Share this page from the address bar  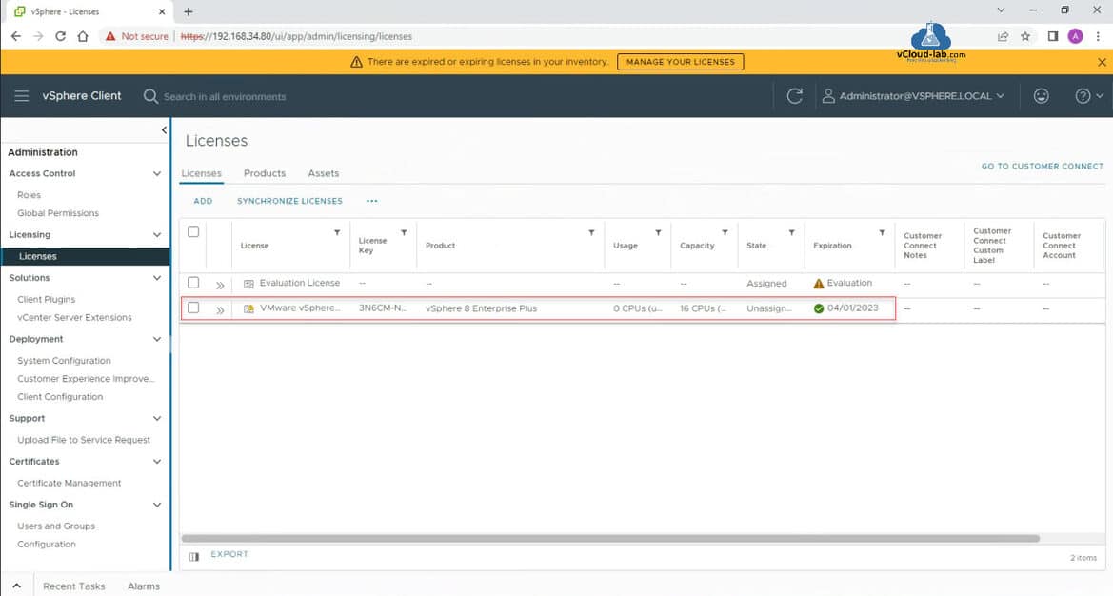click(1003, 36)
